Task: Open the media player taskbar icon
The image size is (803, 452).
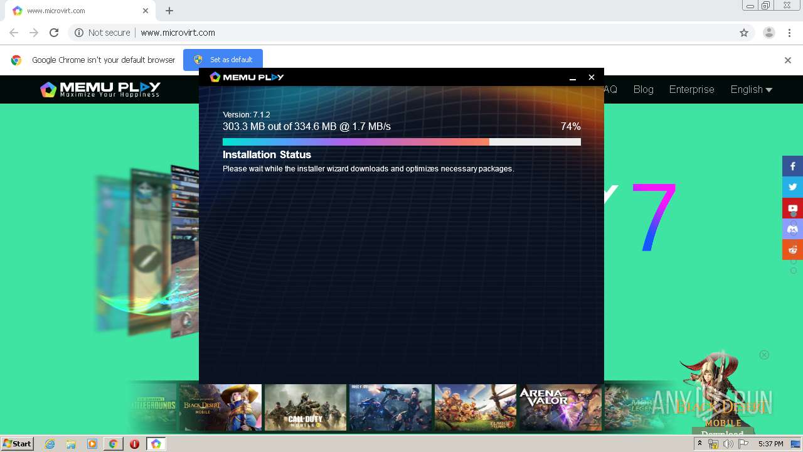Action: click(x=92, y=444)
